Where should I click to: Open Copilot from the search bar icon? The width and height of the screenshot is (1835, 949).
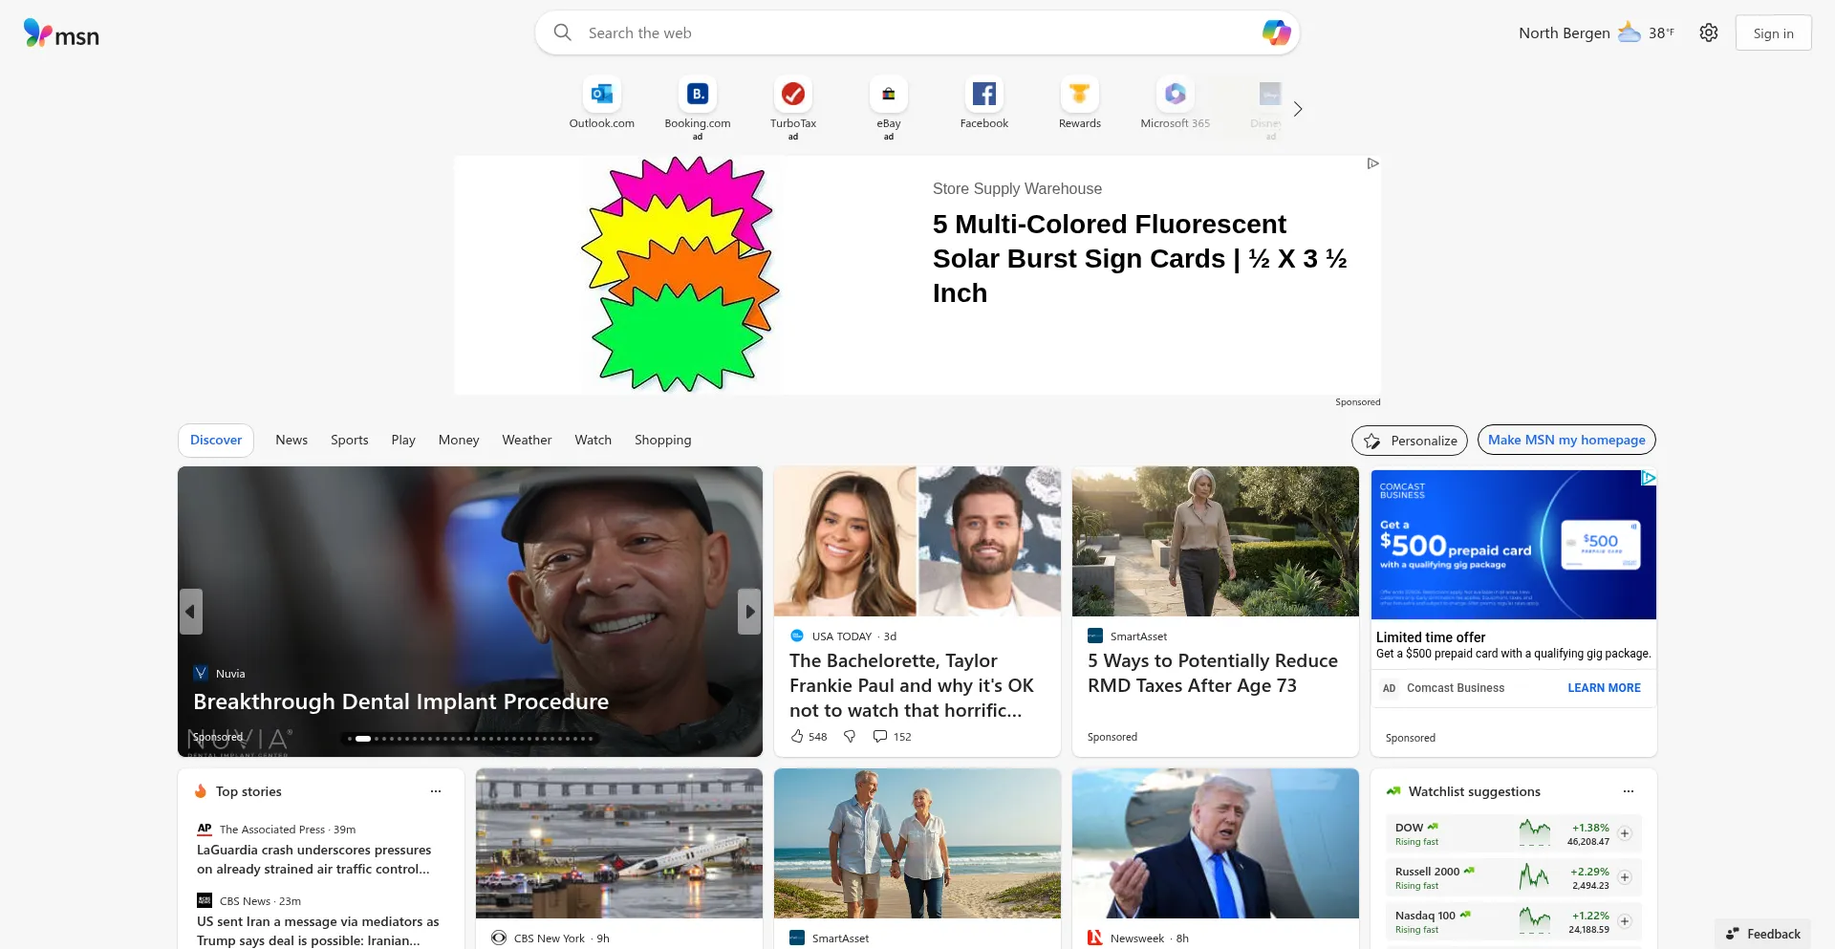tap(1276, 32)
